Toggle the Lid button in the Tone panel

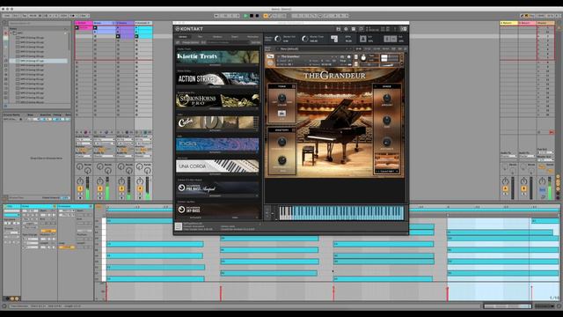point(281,114)
